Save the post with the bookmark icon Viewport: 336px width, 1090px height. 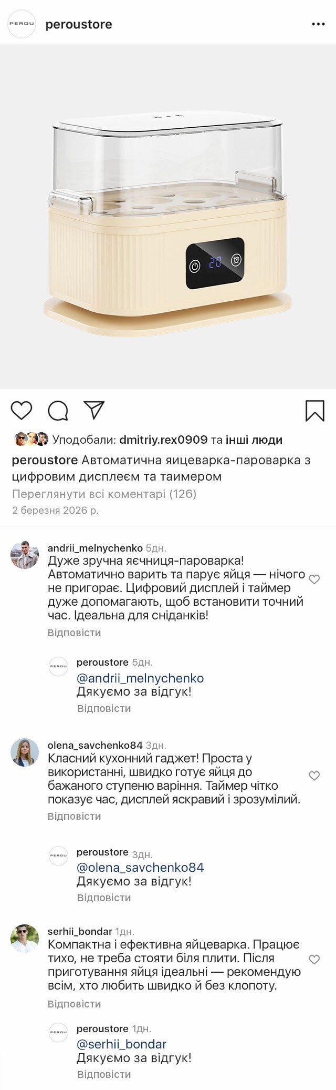point(314,411)
